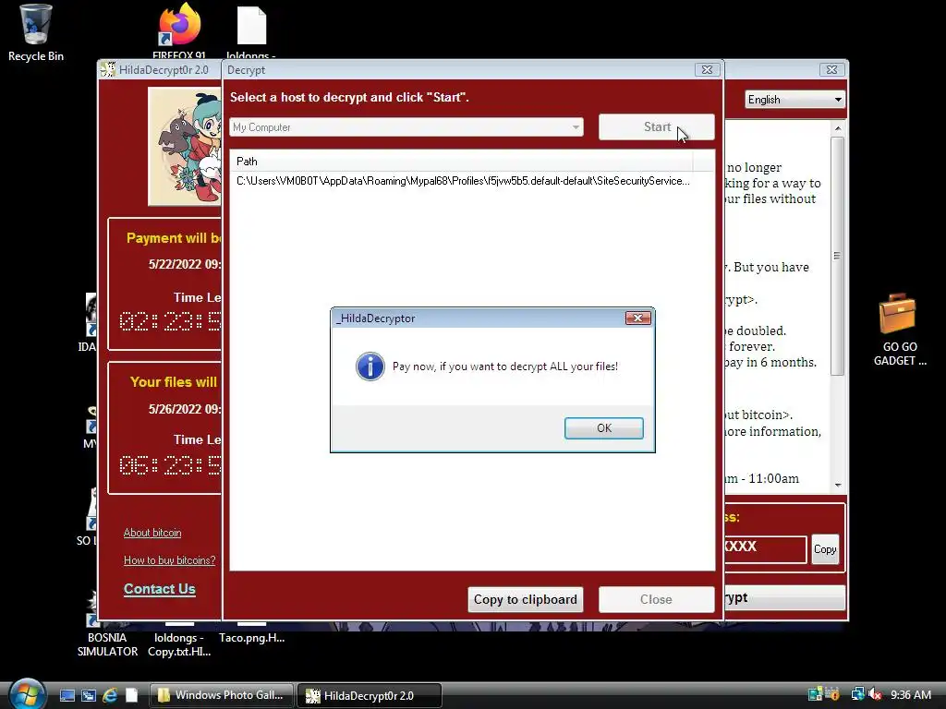This screenshot has width=946, height=709.
Task: Click the Decrypt button in the main window
Action: 784,597
